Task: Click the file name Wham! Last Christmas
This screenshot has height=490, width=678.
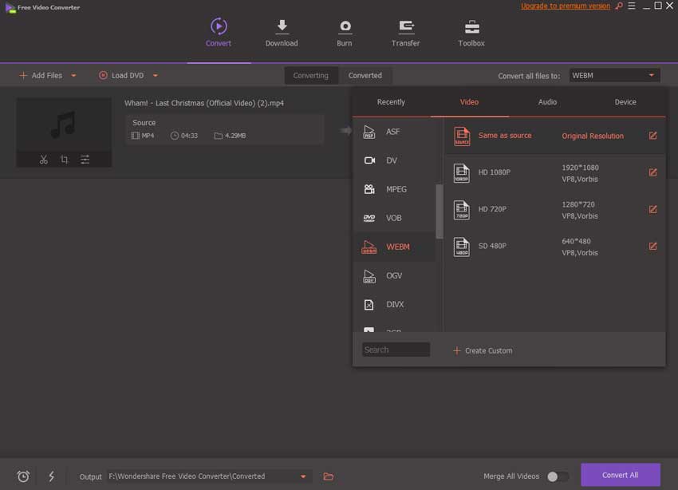Action: pyautogui.click(x=204, y=103)
